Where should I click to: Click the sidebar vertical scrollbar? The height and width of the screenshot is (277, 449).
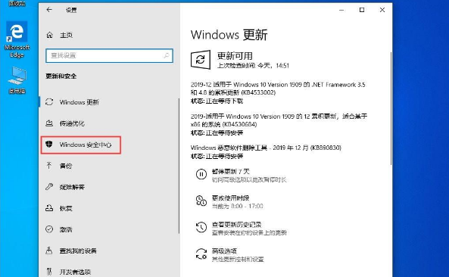click(x=179, y=166)
